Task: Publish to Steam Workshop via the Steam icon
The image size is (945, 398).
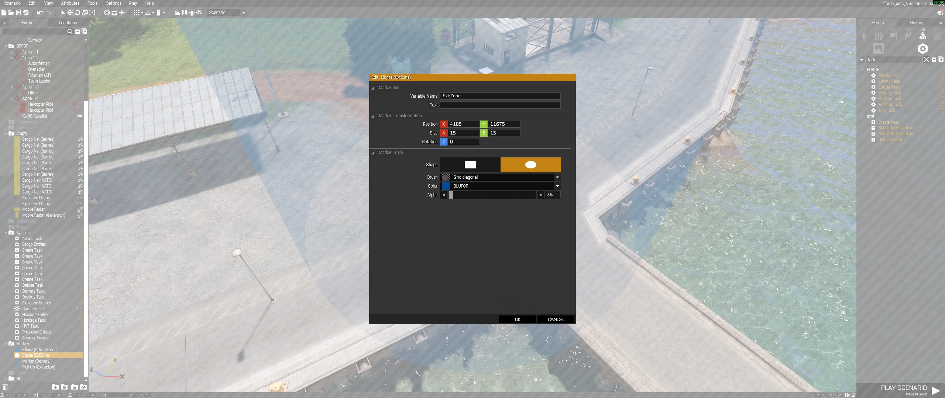Action: tap(26, 13)
